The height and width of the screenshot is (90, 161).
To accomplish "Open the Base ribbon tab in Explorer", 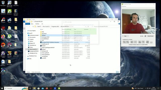I will (32, 24).
